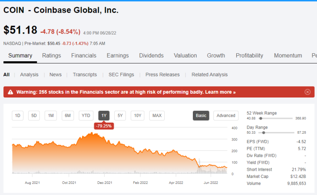Click the 52 Week Range slider marker
This screenshot has height=195, width=317.
pos(261,118)
